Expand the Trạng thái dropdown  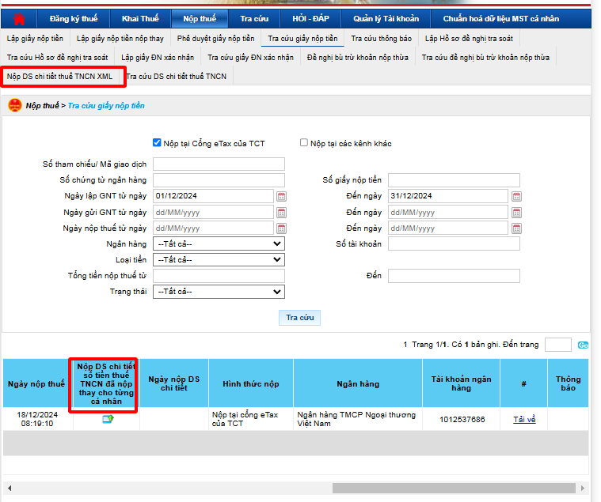tap(219, 292)
